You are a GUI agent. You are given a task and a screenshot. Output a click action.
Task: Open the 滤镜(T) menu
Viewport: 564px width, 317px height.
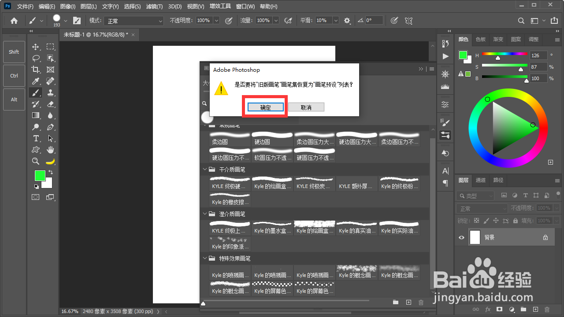tap(154, 7)
